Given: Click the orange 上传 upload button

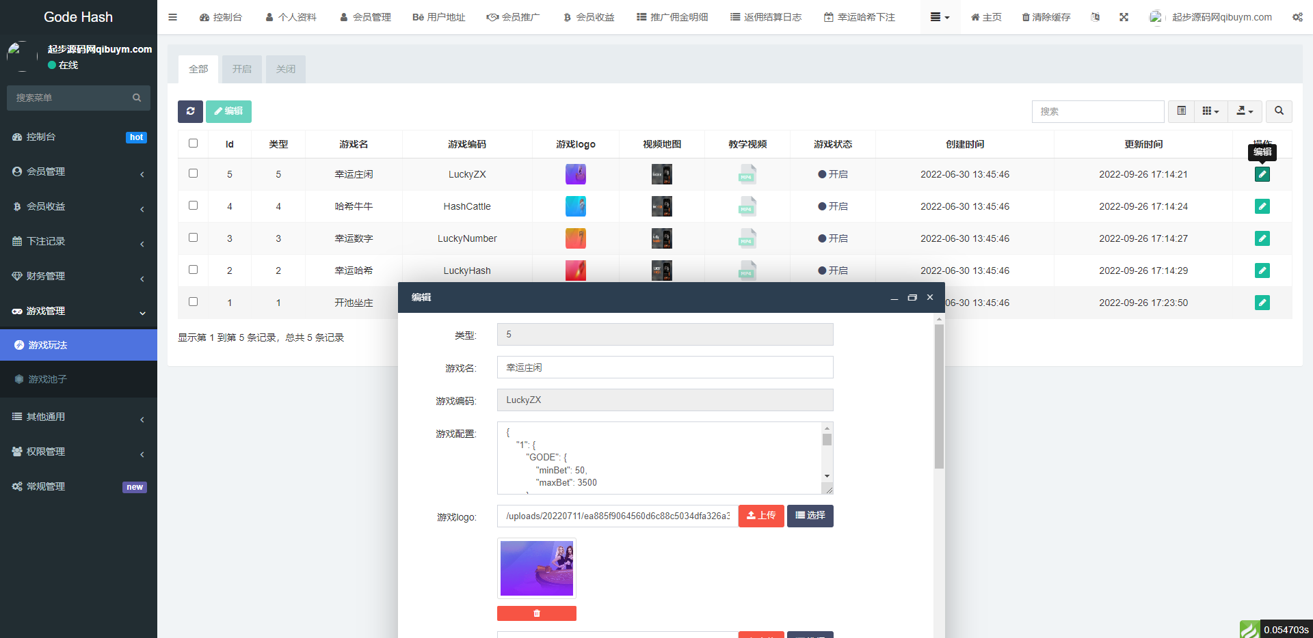Looking at the screenshot, I should pyautogui.click(x=761, y=516).
